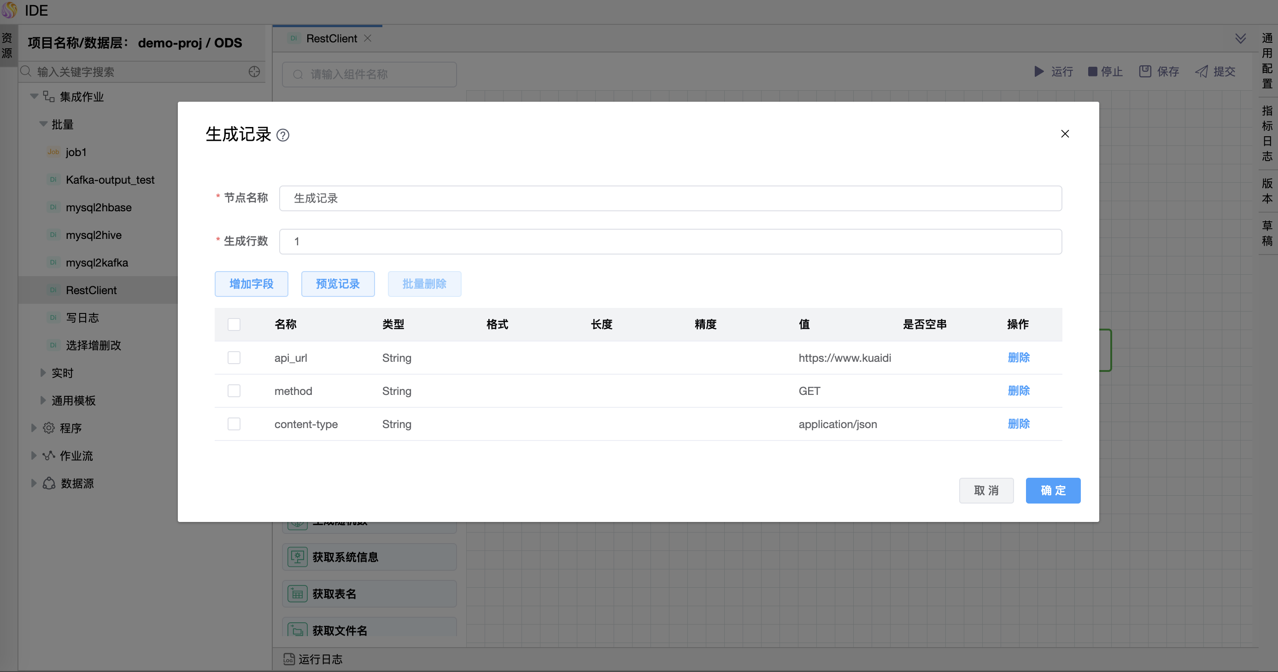Click the 运行日志 log icon at the bottom
The image size is (1278, 672).
[x=289, y=660]
